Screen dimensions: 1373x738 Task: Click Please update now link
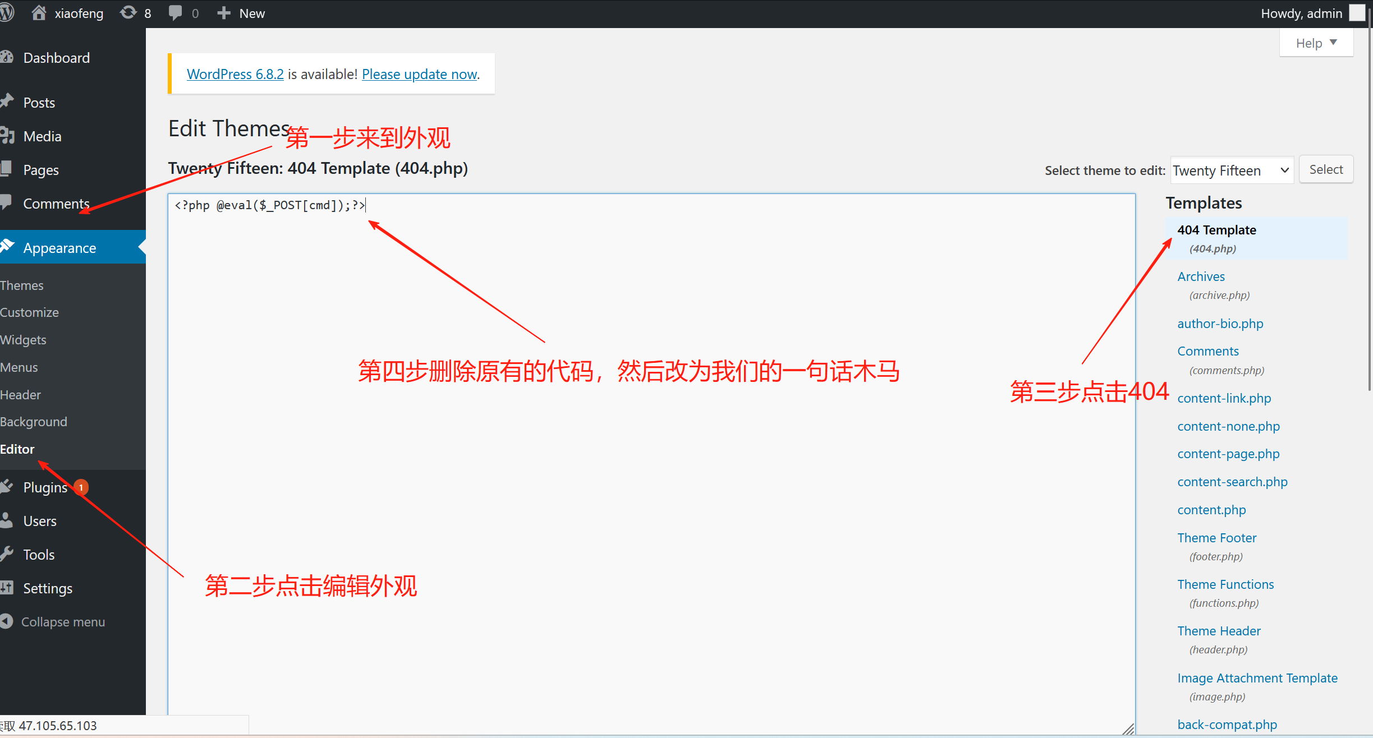point(420,74)
